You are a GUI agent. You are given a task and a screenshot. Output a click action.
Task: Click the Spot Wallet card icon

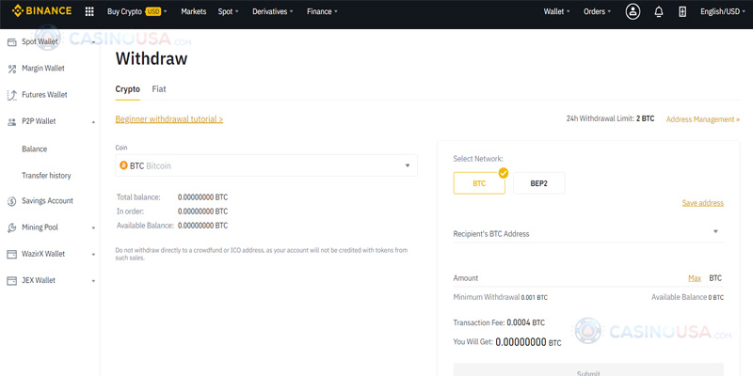[x=12, y=42]
